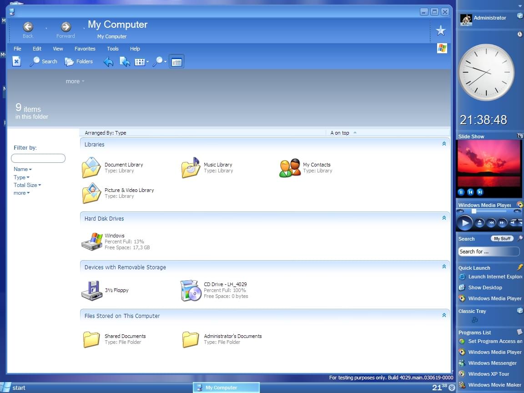Image resolution: width=524 pixels, height=393 pixels.
Task: Click the Favorites star icon
Action: tap(441, 30)
